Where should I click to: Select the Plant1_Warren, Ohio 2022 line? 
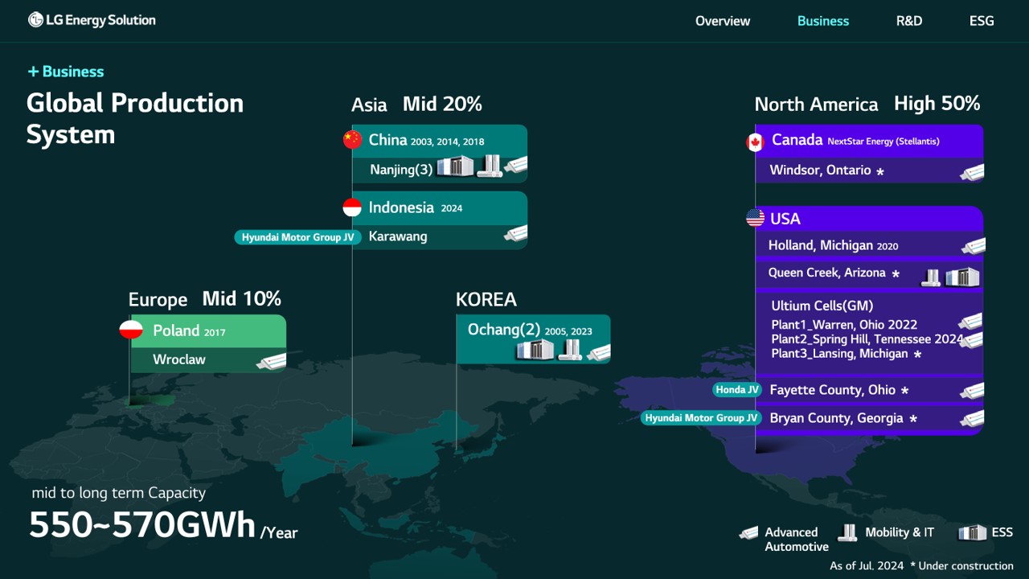pos(844,325)
